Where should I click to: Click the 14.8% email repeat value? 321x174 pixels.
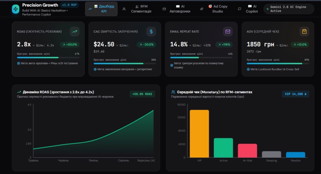[179, 44]
